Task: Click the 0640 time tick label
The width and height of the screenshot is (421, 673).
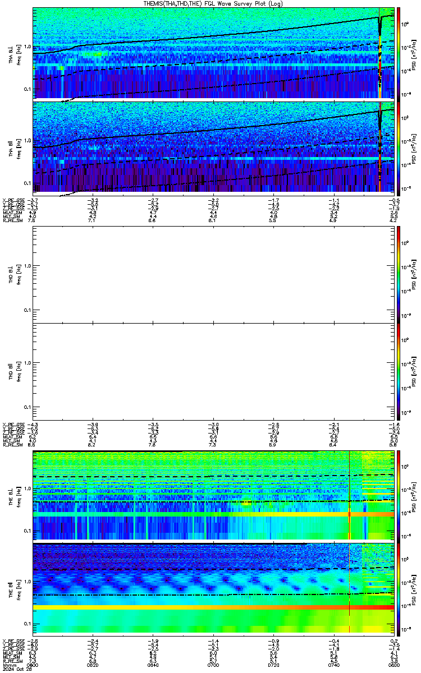Action: coord(153,665)
